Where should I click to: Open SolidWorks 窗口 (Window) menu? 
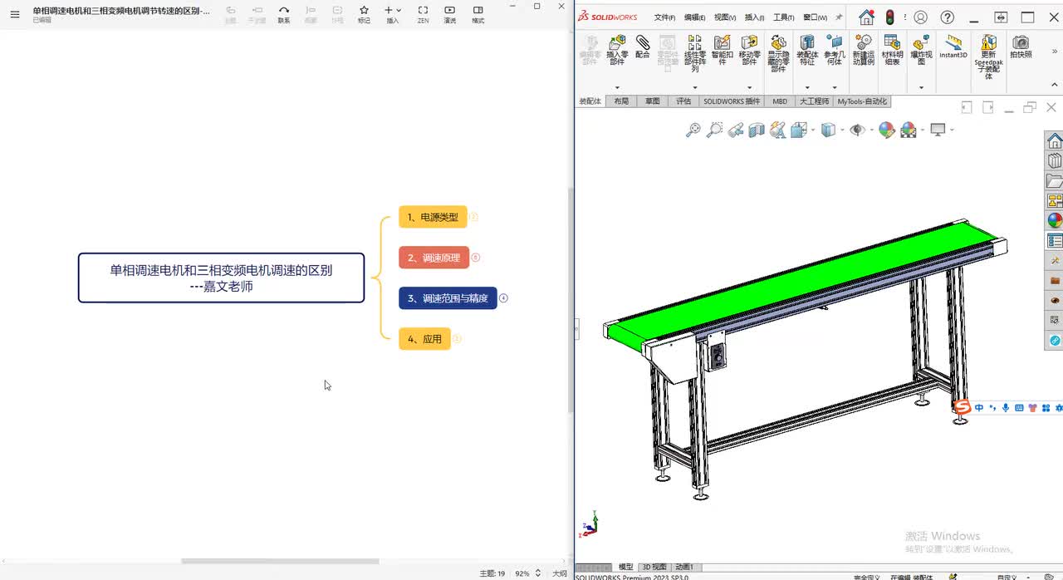[816, 17]
